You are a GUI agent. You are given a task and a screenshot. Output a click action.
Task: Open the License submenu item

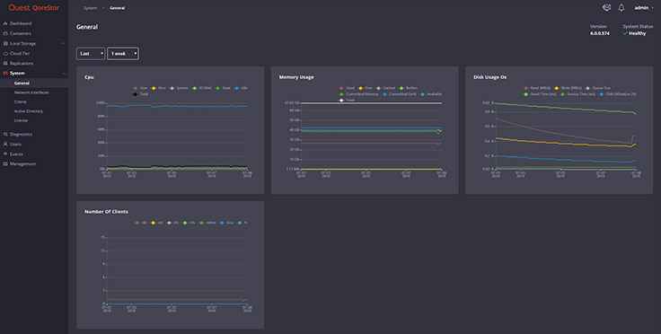pyautogui.click(x=21, y=120)
